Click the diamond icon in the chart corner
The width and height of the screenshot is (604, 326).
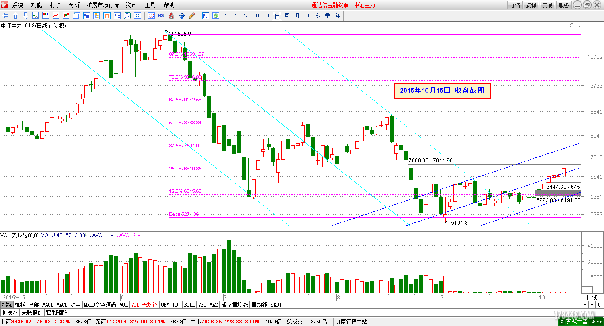pyautogui.click(x=572, y=26)
